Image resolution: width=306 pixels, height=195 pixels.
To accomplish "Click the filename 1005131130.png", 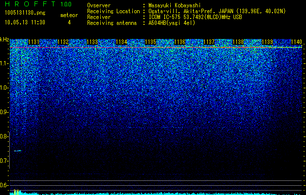I will 25,13.
